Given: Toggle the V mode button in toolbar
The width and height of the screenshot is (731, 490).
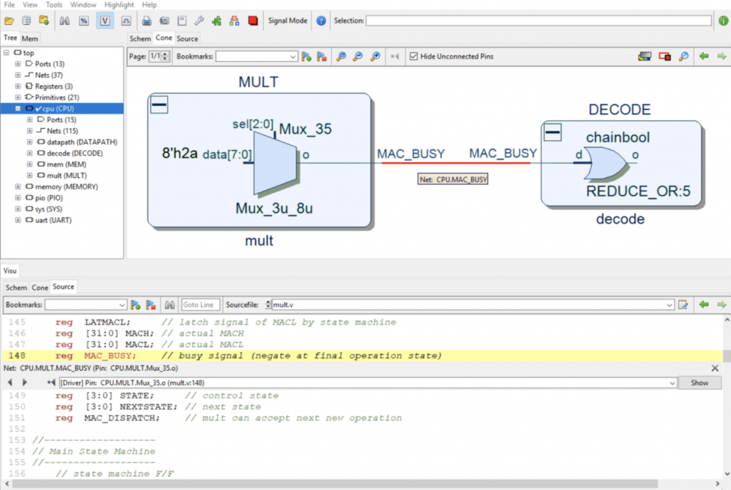Looking at the screenshot, I should click(104, 21).
